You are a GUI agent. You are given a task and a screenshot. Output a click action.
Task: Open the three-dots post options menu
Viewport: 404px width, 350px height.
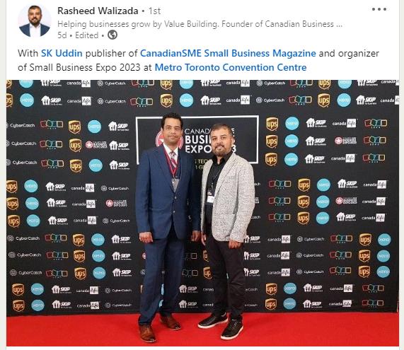tap(379, 9)
